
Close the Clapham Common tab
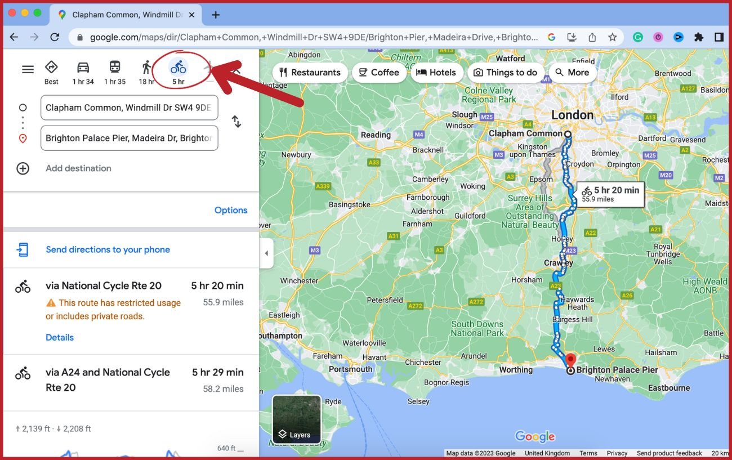pyautogui.click(x=191, y=15)
